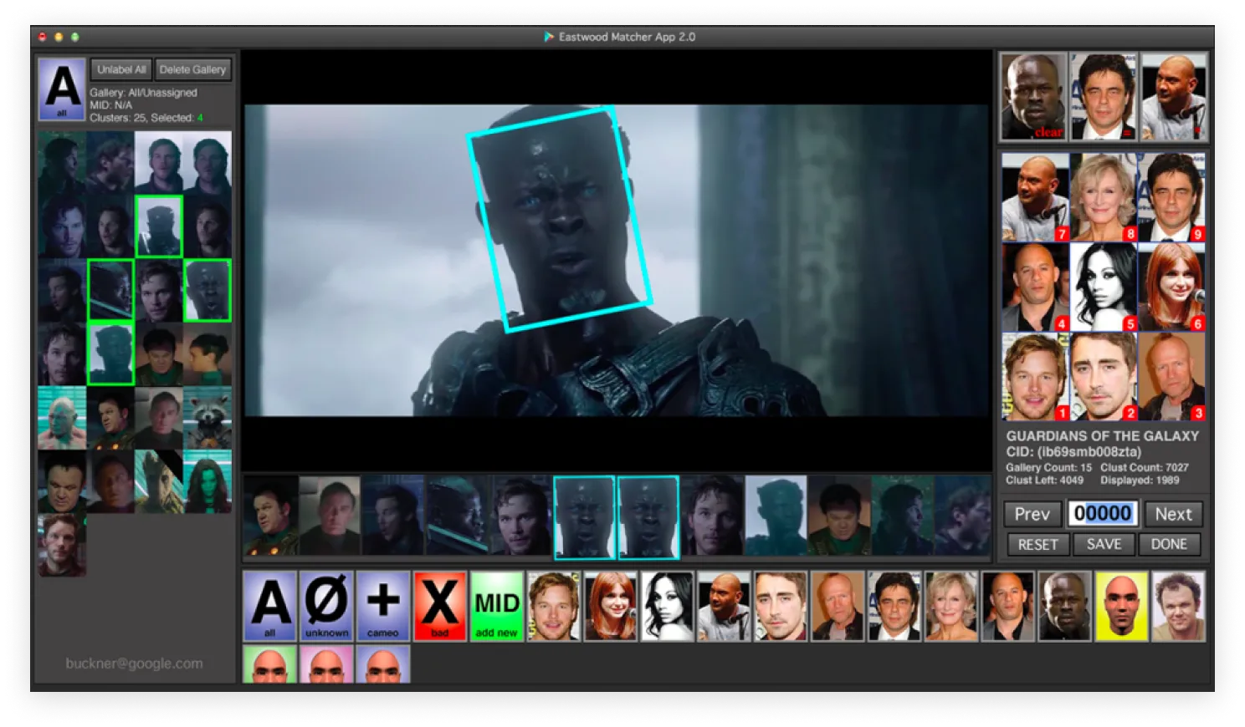This screenshot has width=1245, height=727.
Task: Click the '+ cameo' label icon
Action: tap(383, 606)
